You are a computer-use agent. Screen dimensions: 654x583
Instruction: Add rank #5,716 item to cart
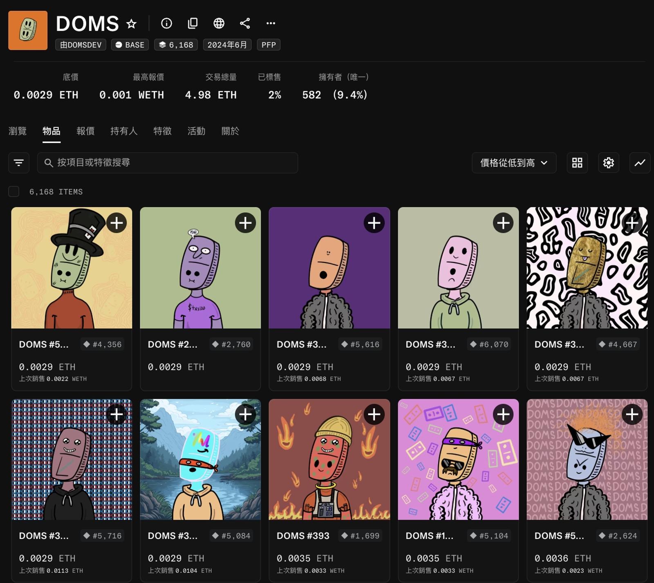[x=116, y=414]
